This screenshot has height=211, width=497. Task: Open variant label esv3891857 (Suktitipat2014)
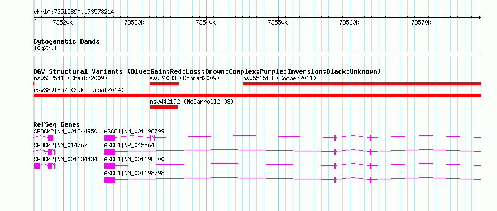pos(79,90)
